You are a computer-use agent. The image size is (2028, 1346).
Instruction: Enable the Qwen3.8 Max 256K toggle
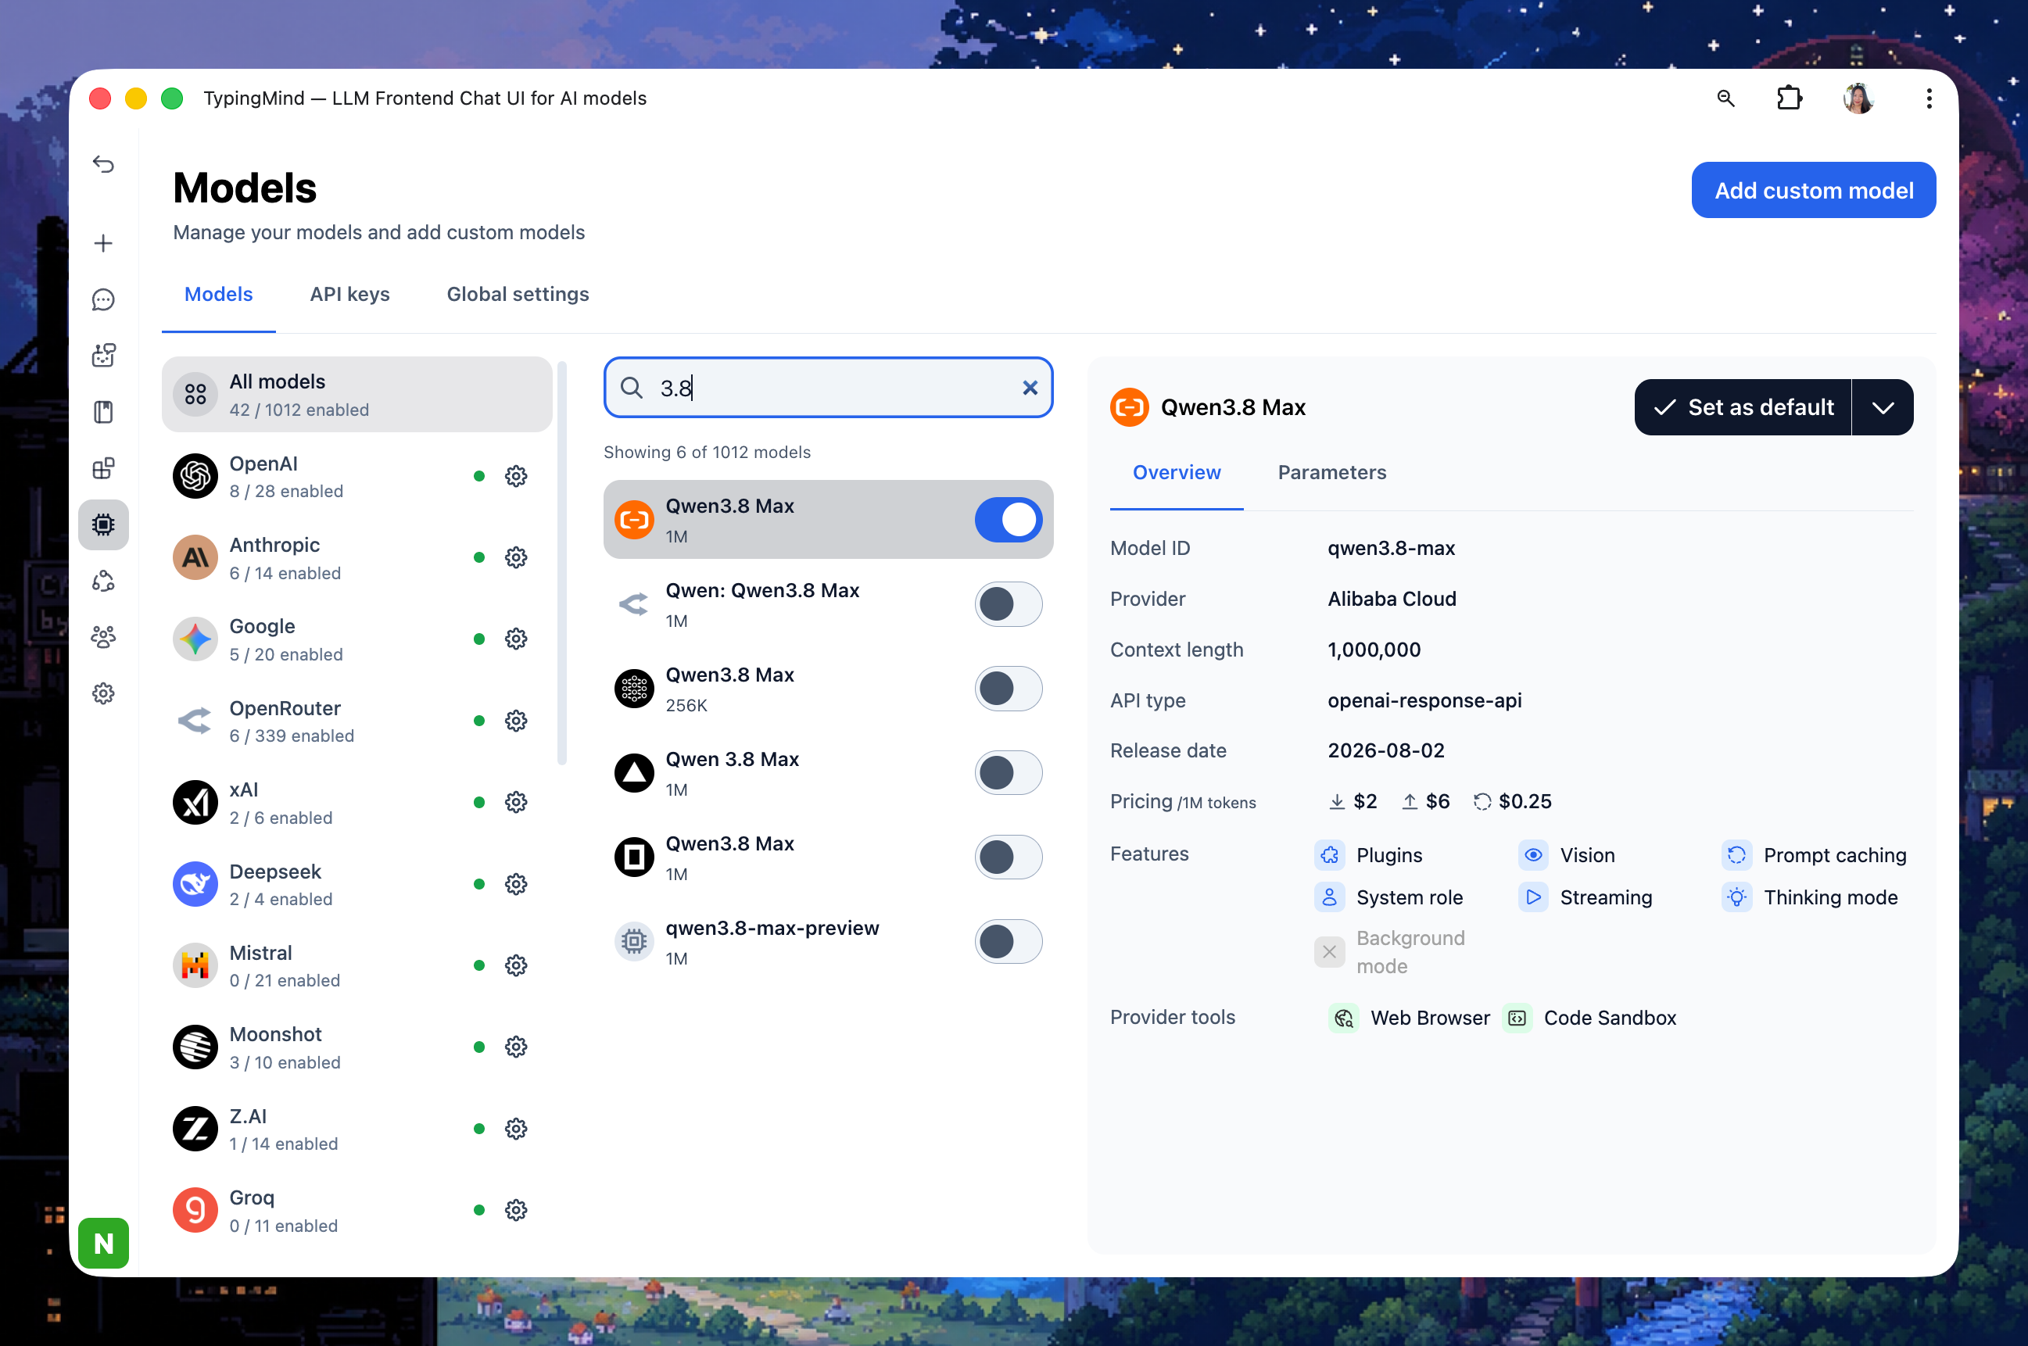[1008, 689]
